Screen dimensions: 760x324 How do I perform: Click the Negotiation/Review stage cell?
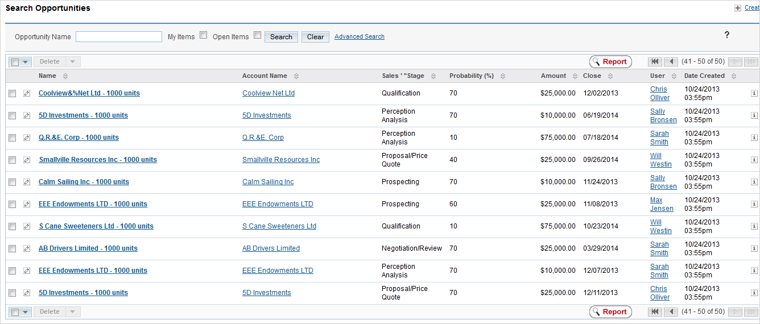pyautogui.click(x=412, y=248)
